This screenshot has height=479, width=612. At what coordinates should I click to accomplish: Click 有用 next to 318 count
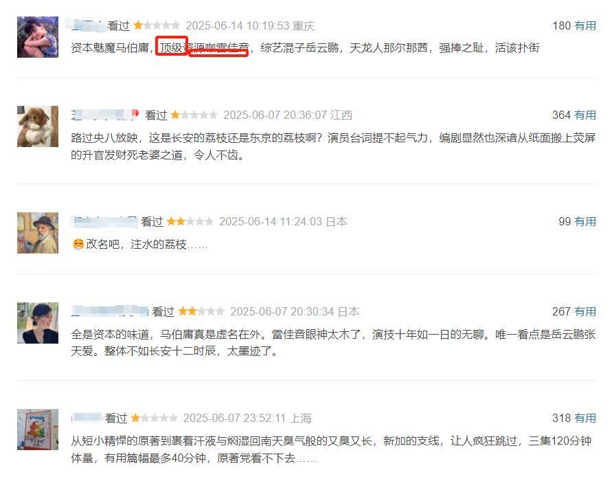pyautogui.click(x=585, y=418)
